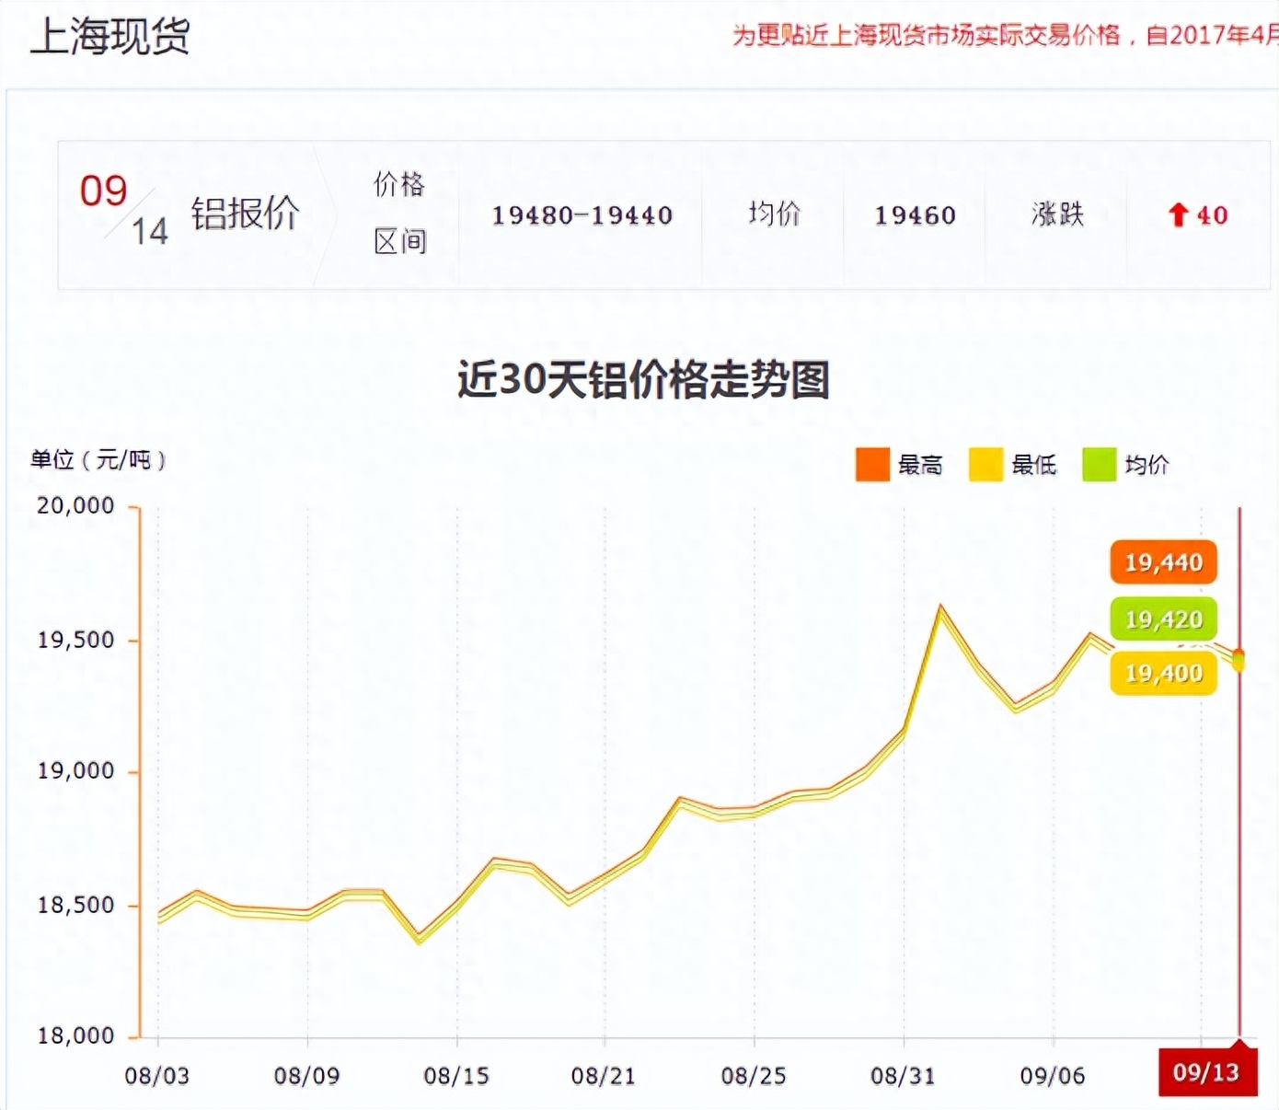Viewport: 1279px width, 1110px height.
Task: Toggle the yellow 最低 legend swatch
Action: pos(985,465)
